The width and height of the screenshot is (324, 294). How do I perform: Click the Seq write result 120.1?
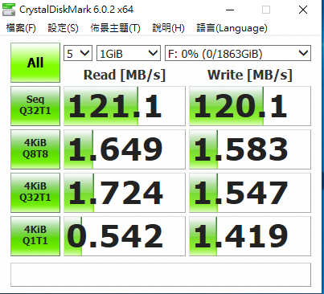pos(250,106)
